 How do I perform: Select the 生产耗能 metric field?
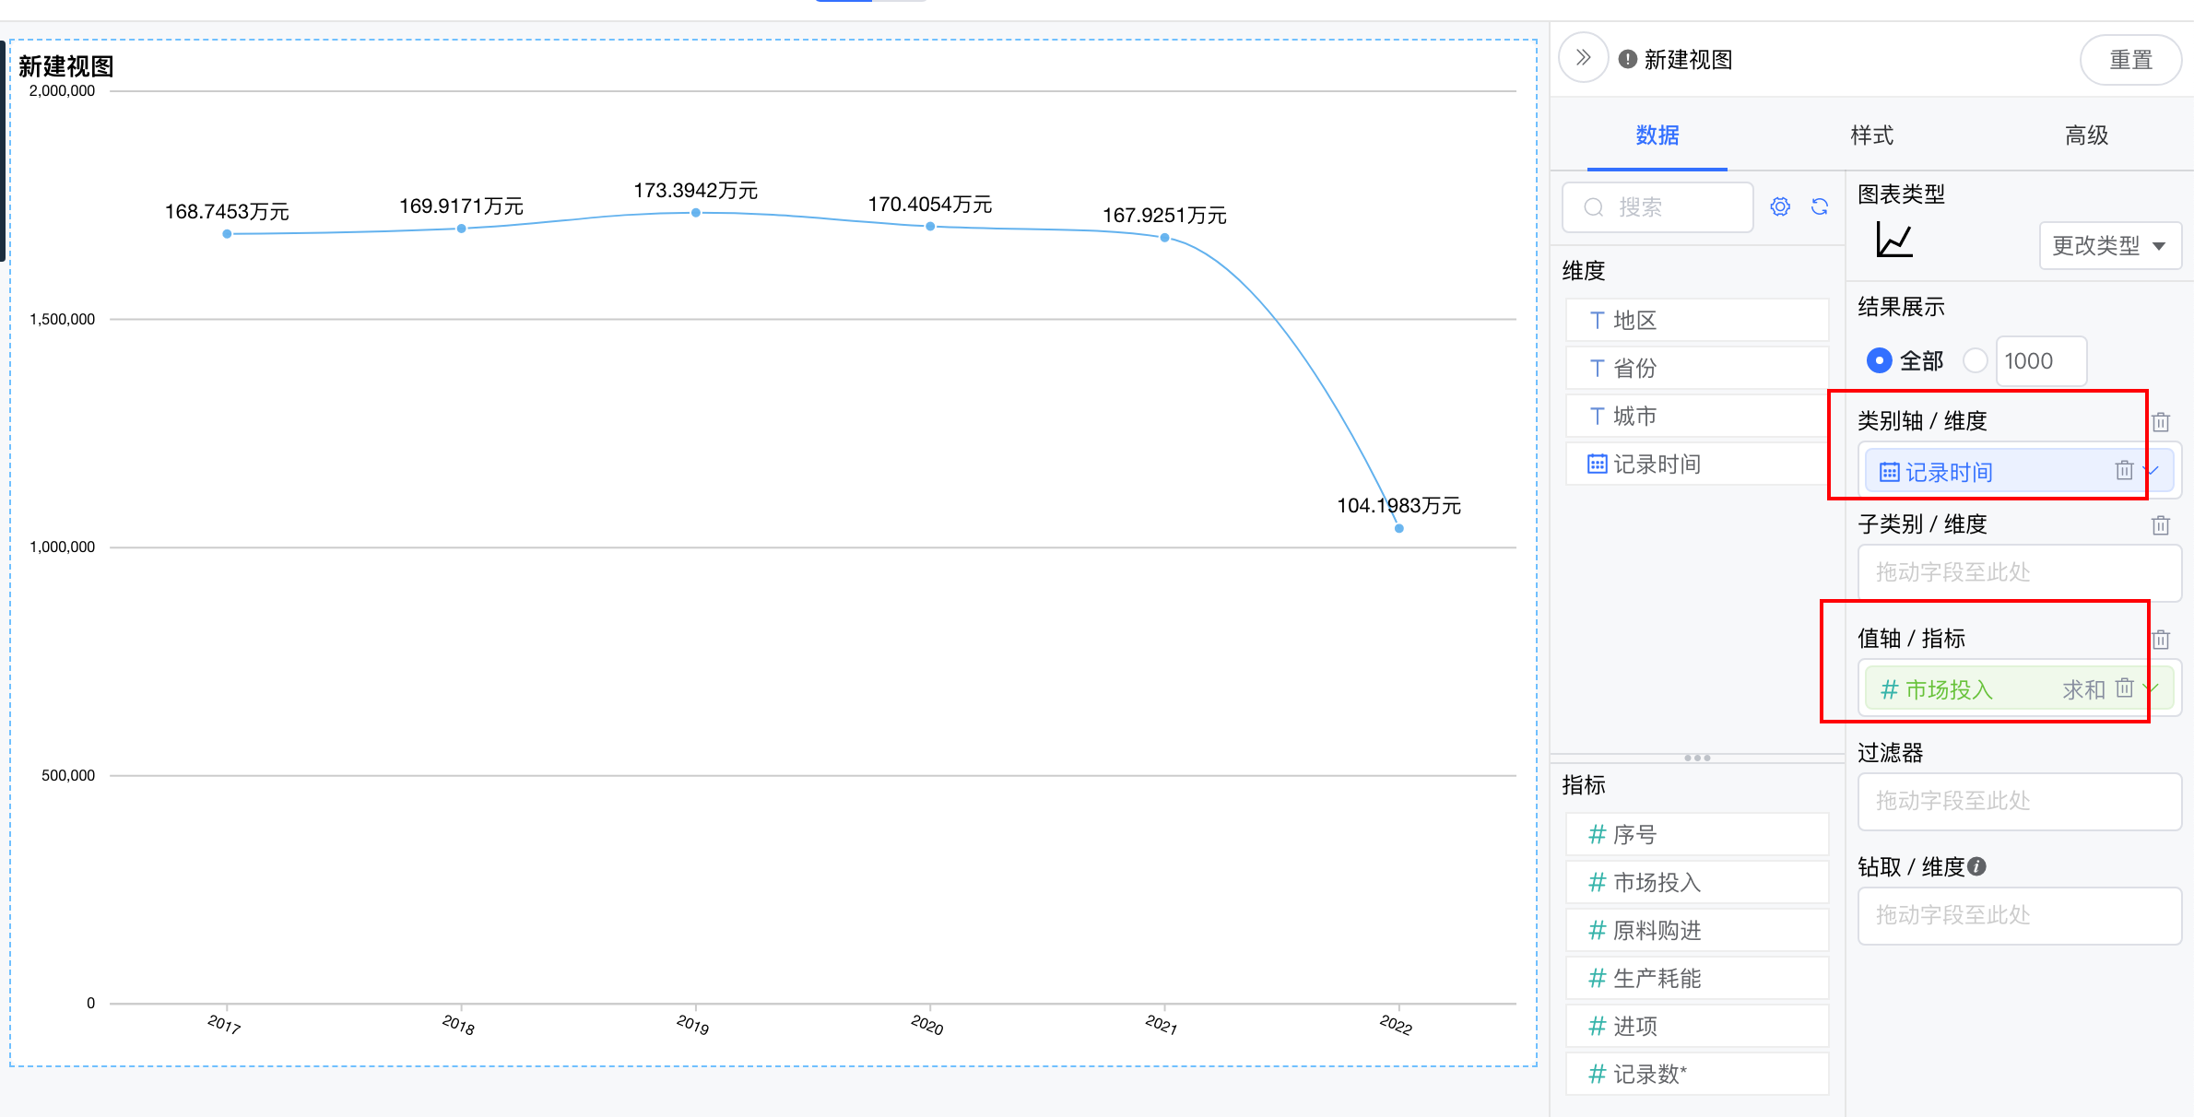pos(1697,978)
